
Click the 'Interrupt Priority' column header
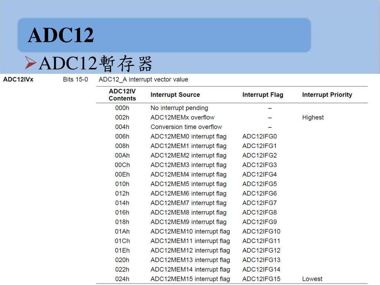[327, 95]
